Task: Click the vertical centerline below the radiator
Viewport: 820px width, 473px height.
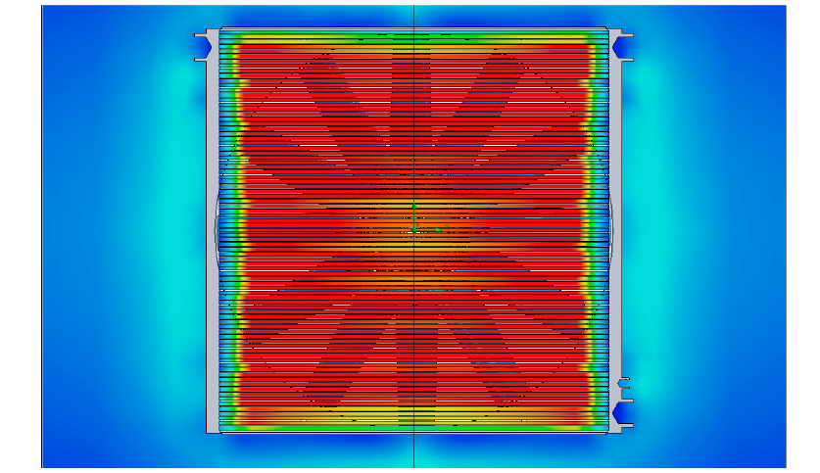Action: (x=413, y=452)
